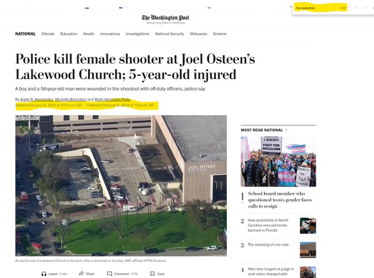374x278 pixels.
Task: Open Man who lunged at judge story
Action: point(271,272)
